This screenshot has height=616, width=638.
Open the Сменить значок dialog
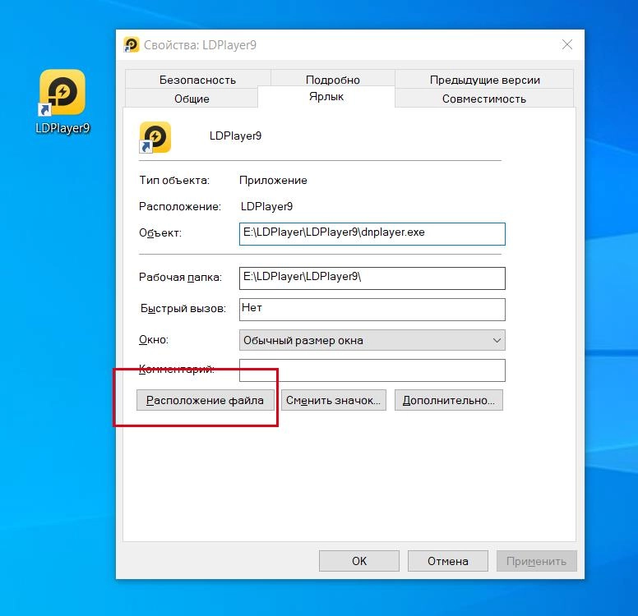[x=333, y=401]
